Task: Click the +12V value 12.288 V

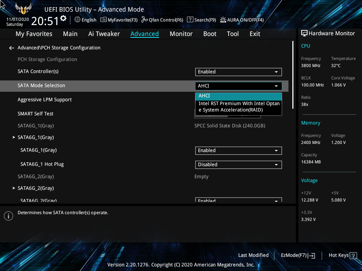Action: tap(309, 200)
